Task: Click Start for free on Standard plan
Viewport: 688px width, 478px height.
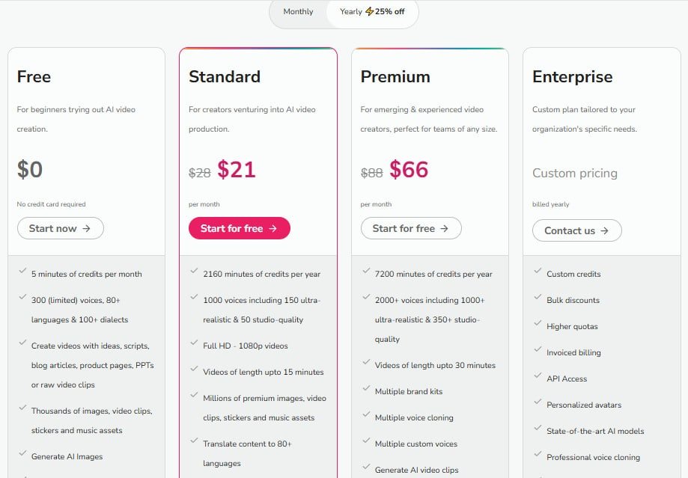Action: [239, 228]
